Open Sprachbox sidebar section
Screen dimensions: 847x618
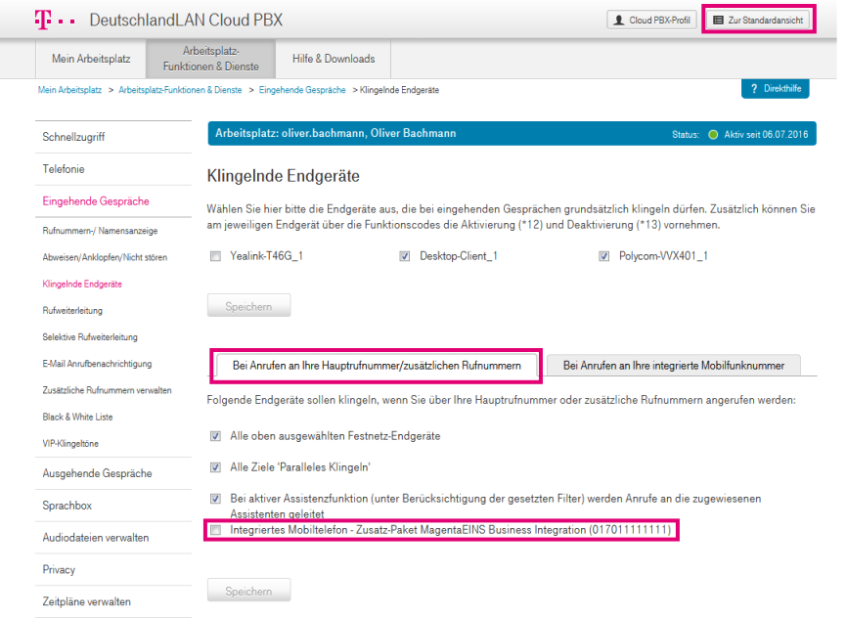coord(113,506)
